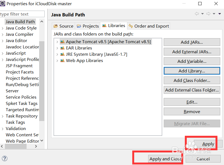Expand Java Code Style in sidebar

tap(2, 28)
